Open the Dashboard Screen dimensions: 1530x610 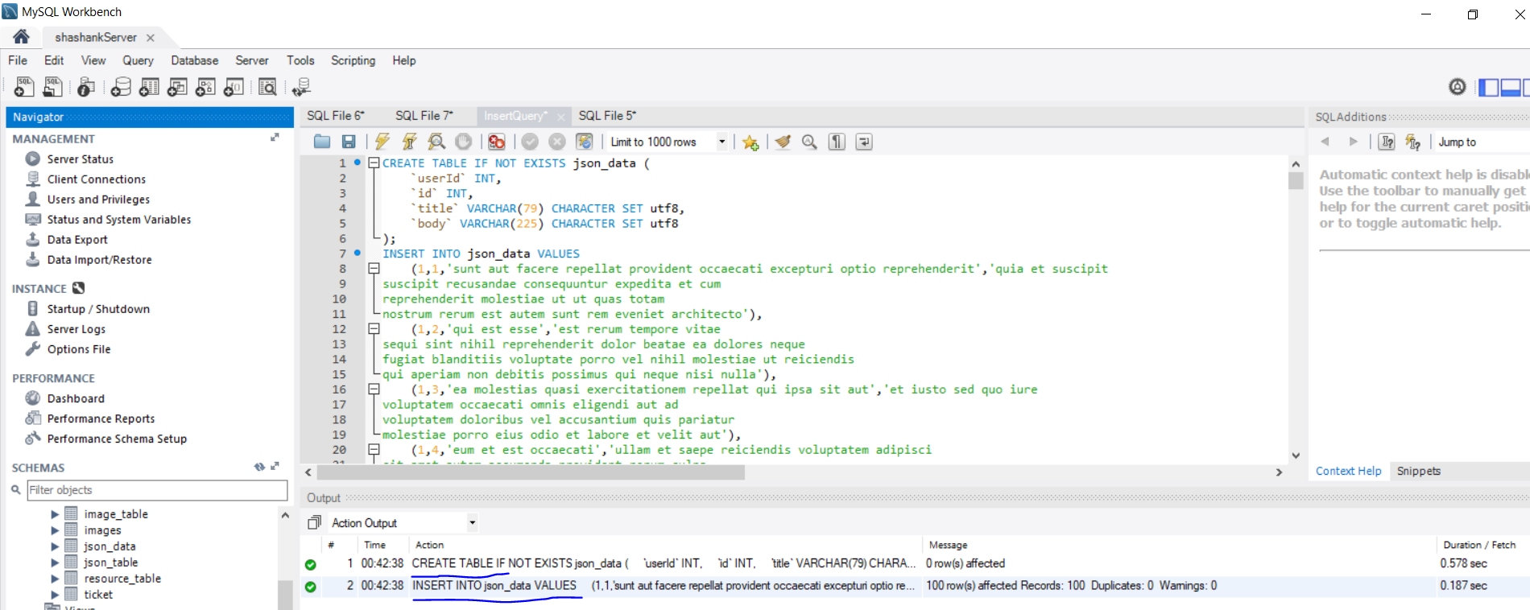click(76, 398)
